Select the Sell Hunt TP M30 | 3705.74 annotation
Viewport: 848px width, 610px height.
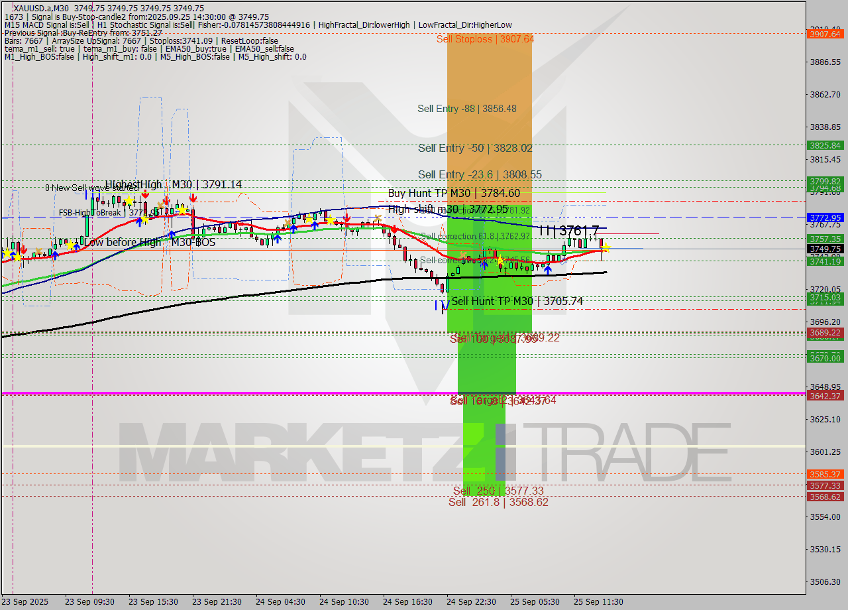coord(517,301)
